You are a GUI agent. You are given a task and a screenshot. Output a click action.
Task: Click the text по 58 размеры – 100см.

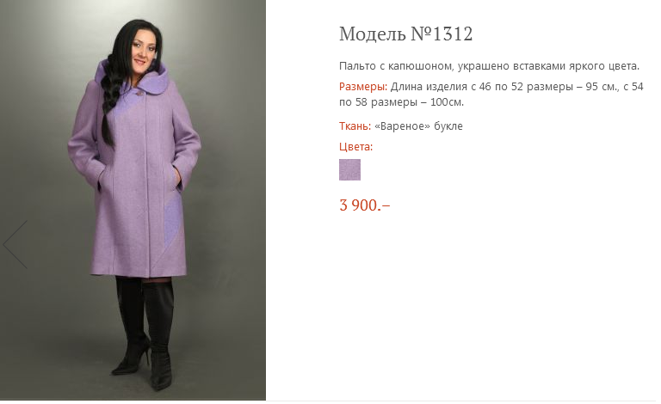(401, 102)
